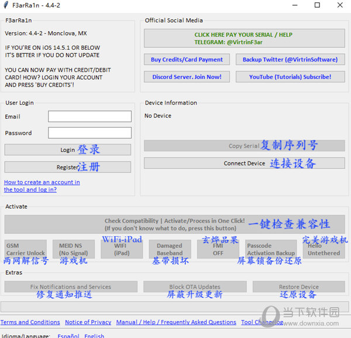
Task: Open the how to create account link
Action: (x=42, y=186)
